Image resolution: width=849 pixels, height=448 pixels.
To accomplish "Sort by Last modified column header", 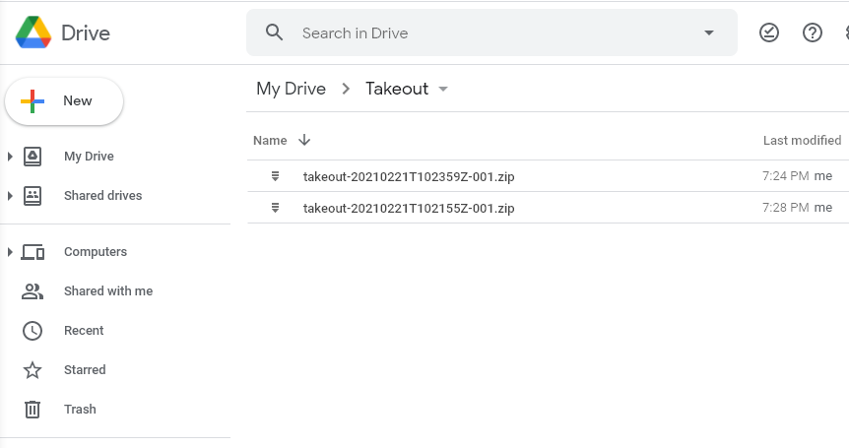I will click(802, 140).
